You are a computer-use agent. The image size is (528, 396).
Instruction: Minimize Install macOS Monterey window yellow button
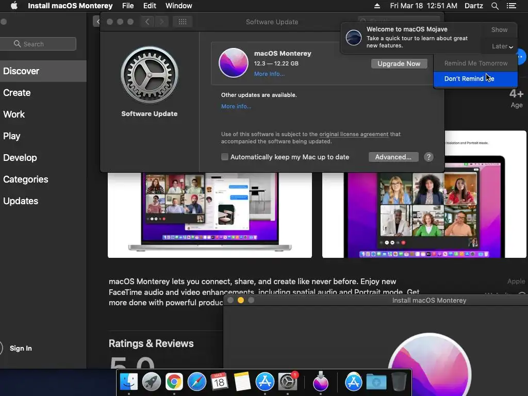[240, 300]
